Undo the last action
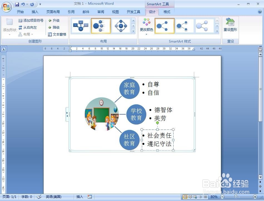Viewport: 264px width, 201px height. 23,4
